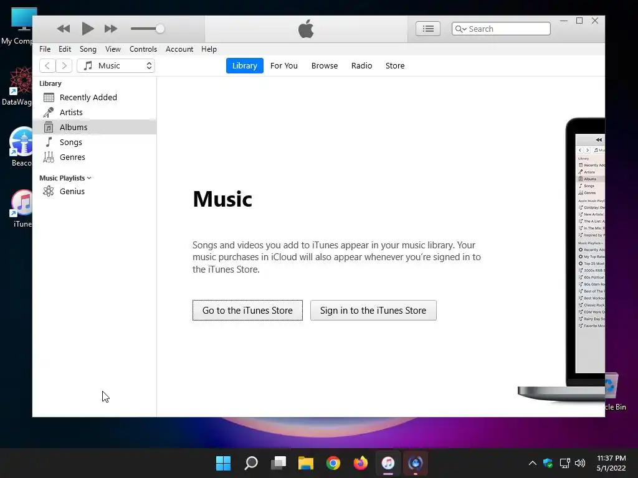Click the Genres guitars icon
This screenshot has width=638, height=478.
pos(49,157)
